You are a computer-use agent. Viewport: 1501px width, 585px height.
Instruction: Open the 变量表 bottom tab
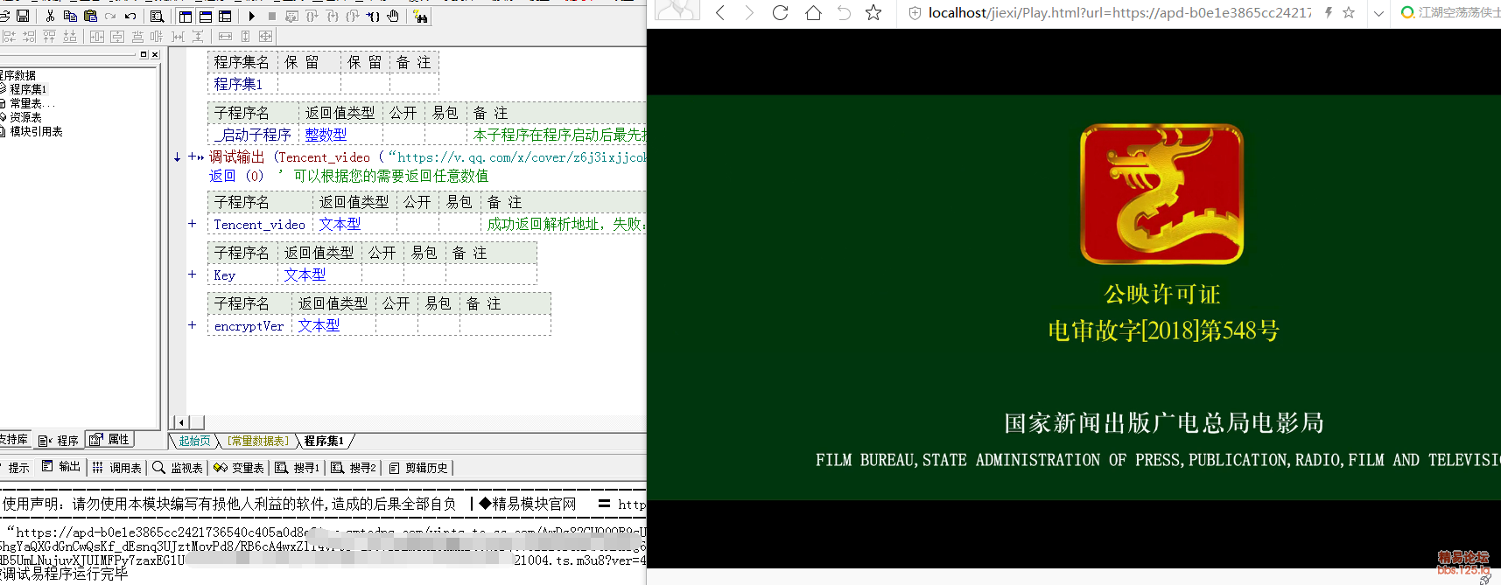(x=239, y=468)
